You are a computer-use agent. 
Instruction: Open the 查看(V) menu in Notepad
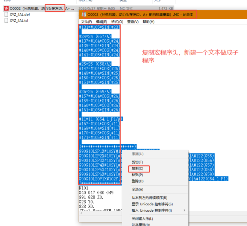click(x=133, y=22)
